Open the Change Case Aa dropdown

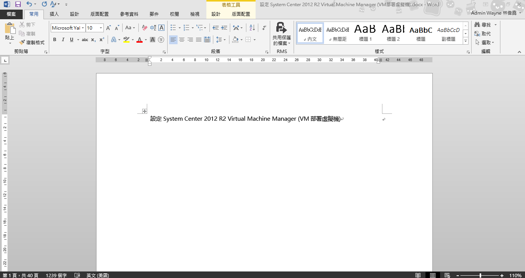click(x=130, y=28)
